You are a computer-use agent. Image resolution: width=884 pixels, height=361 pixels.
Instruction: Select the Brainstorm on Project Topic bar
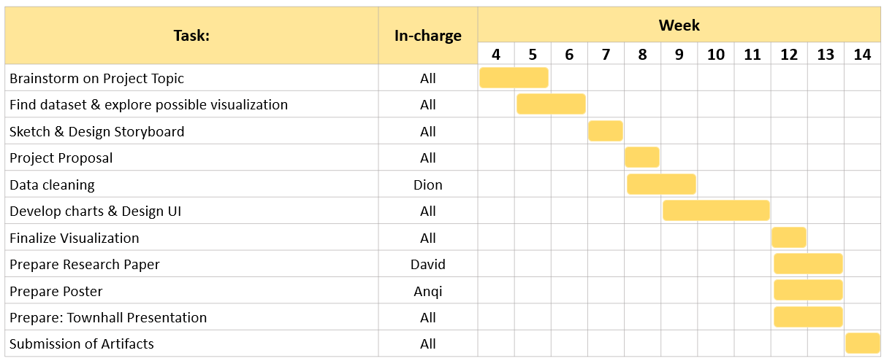tap(514, 77)
